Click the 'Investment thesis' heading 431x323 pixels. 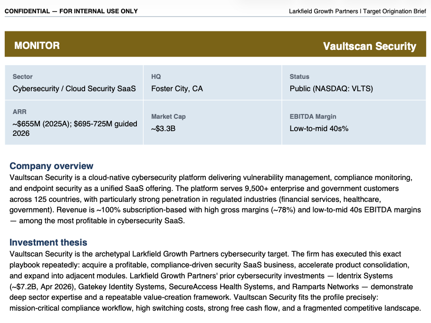tap(48, 242)
